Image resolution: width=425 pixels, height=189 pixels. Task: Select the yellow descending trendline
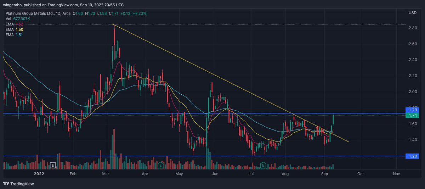pyautogui.click(x=230, y=83)
